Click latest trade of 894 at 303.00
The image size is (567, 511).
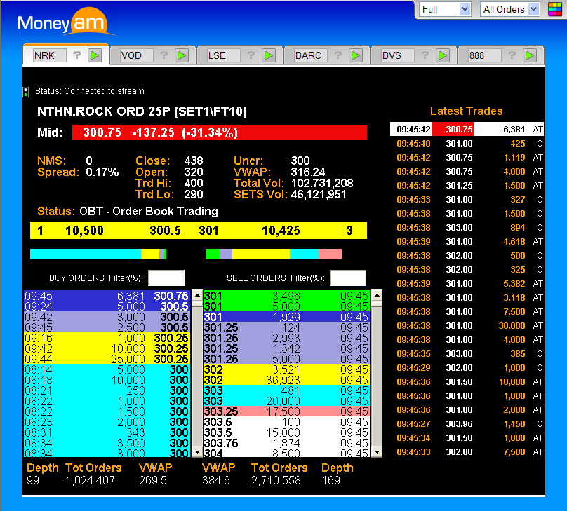coord(467,228)
